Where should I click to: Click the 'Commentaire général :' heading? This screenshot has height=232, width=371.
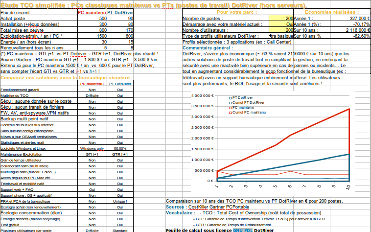[x=208, y=48]
